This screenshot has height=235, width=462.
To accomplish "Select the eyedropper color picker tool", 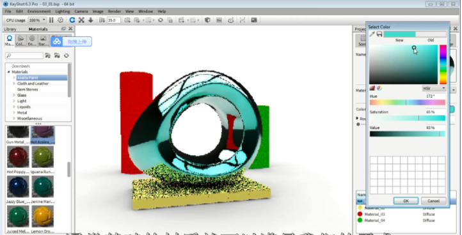I will tap(372, 34).
